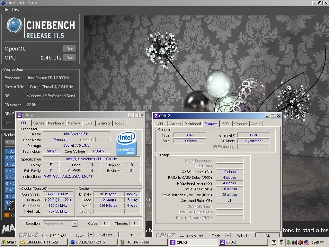The width and height of the screenshot is (329, 247).
Task: Click Tools button in right CPU-Z window
Action: pyautogui.click(x=216, y=236)
